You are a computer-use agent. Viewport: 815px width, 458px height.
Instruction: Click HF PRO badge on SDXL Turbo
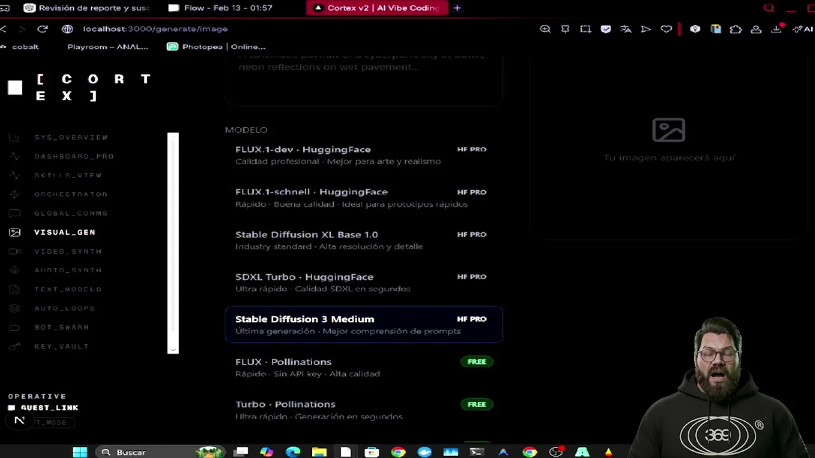tap(472, 277)
